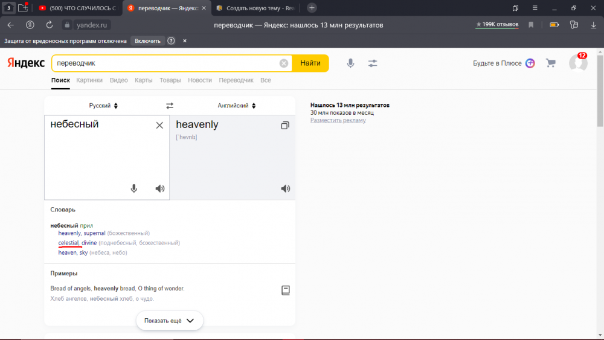This screenshot has height=340, width=604.
Task: Open the browser side panel icon near the window controls
Action: 515,8
